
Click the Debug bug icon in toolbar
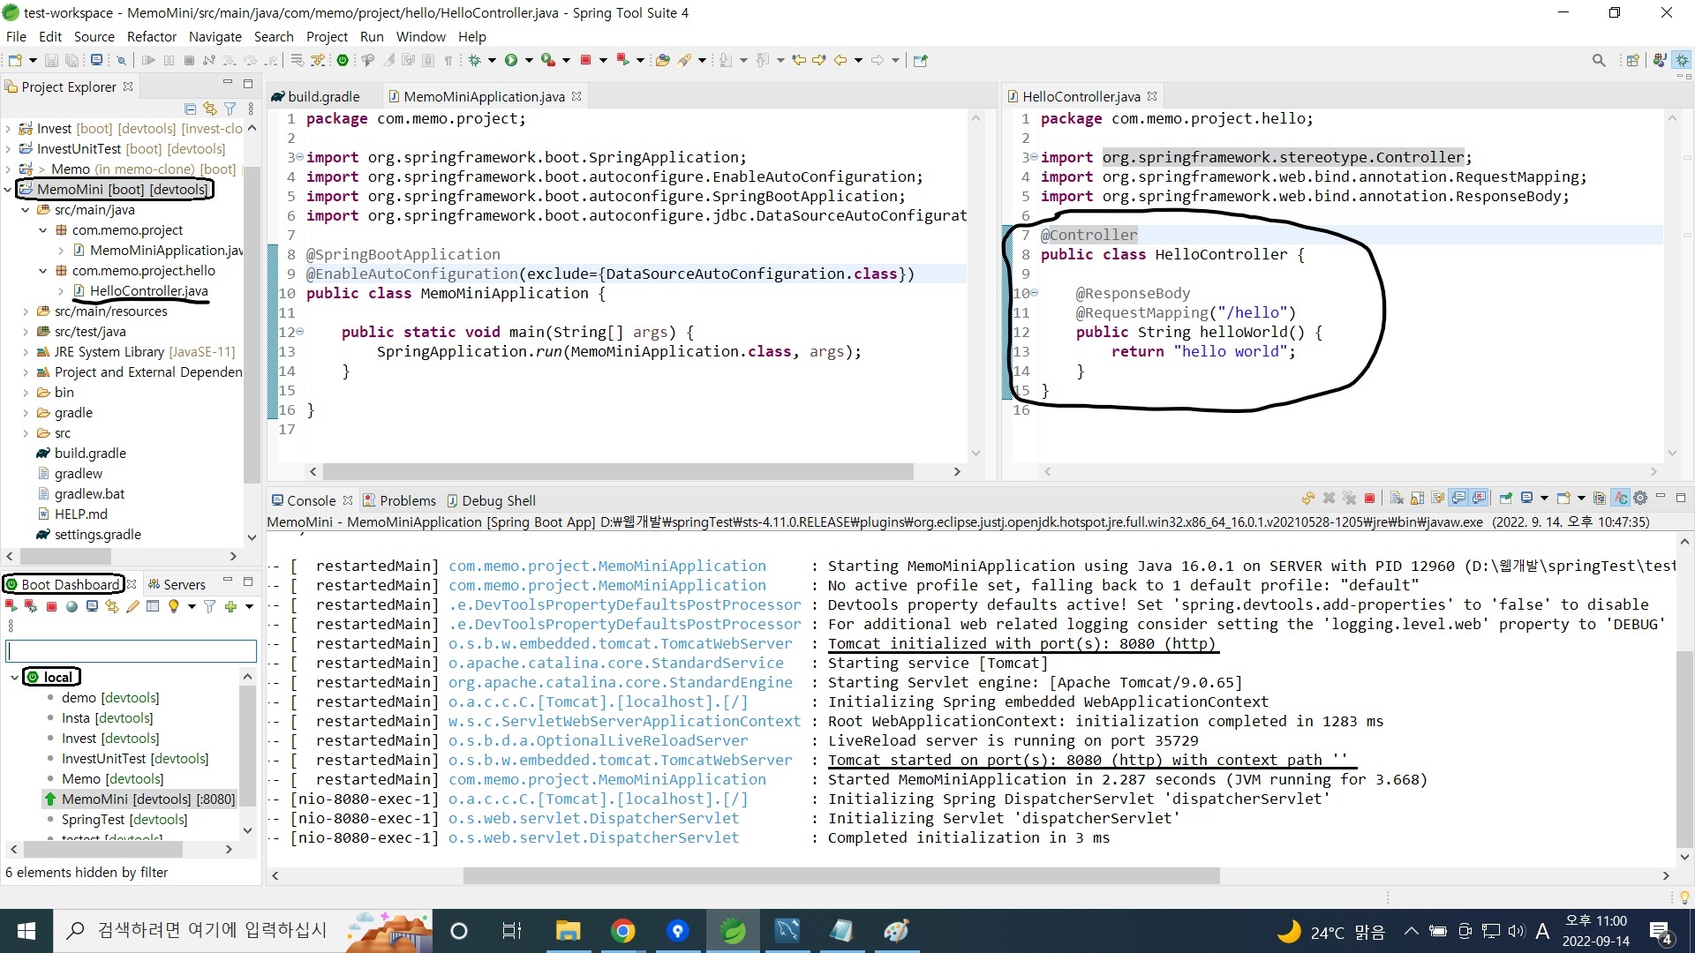(475, 60)
